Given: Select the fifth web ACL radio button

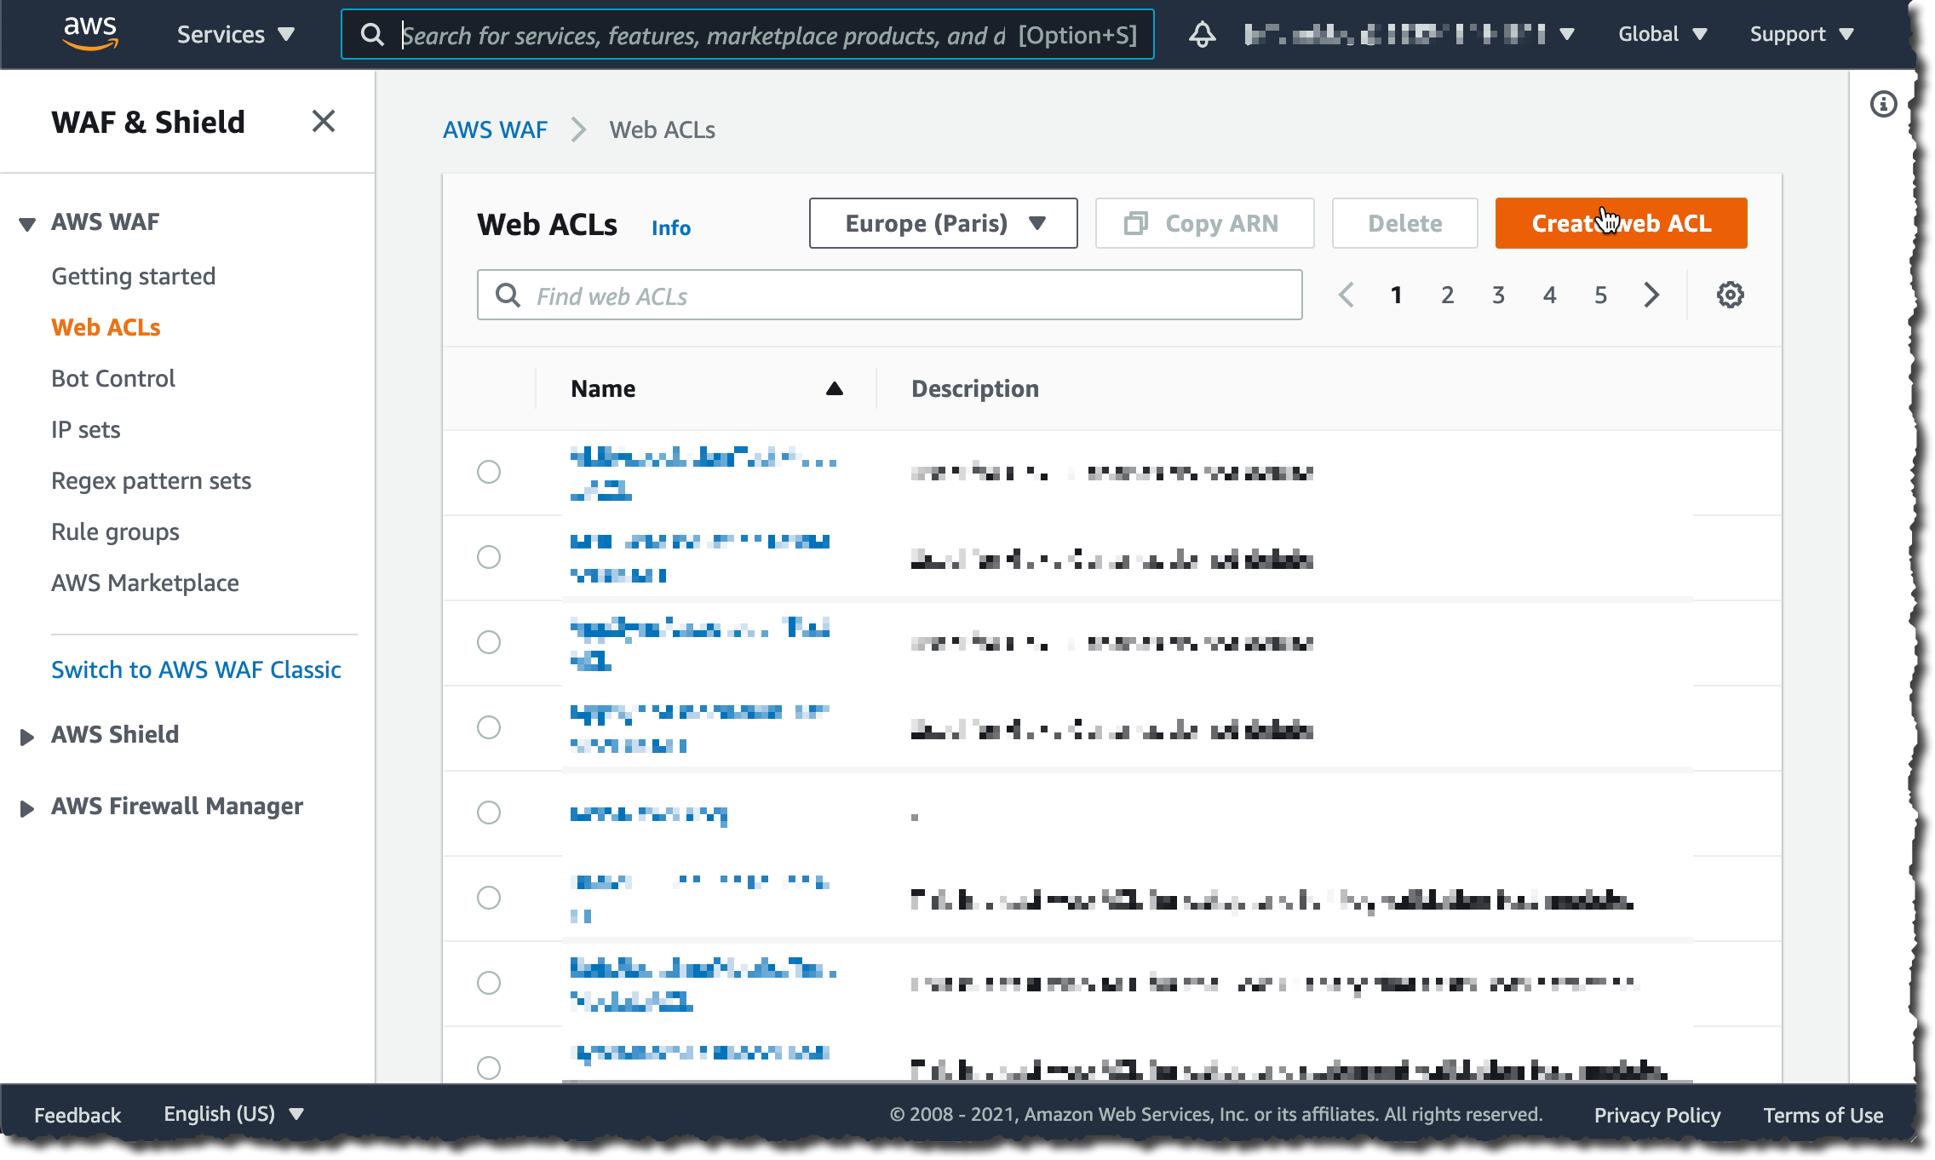Looking at the screenshot, I should [489, 813].
